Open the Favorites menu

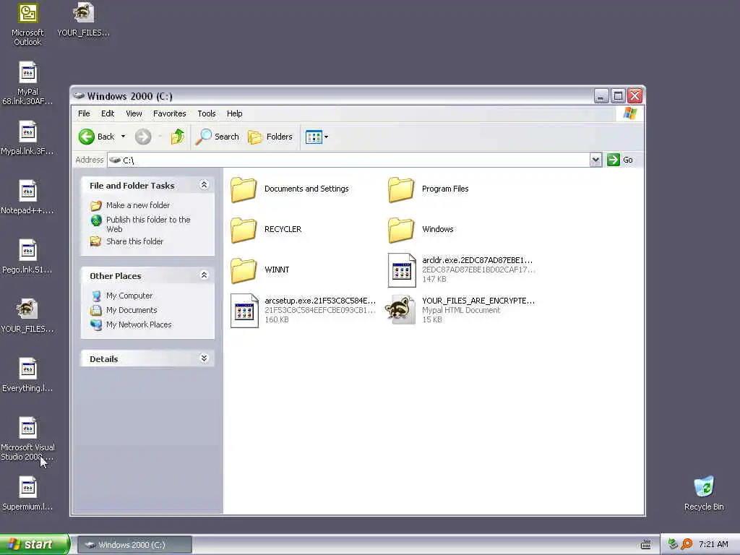[169, 113]
